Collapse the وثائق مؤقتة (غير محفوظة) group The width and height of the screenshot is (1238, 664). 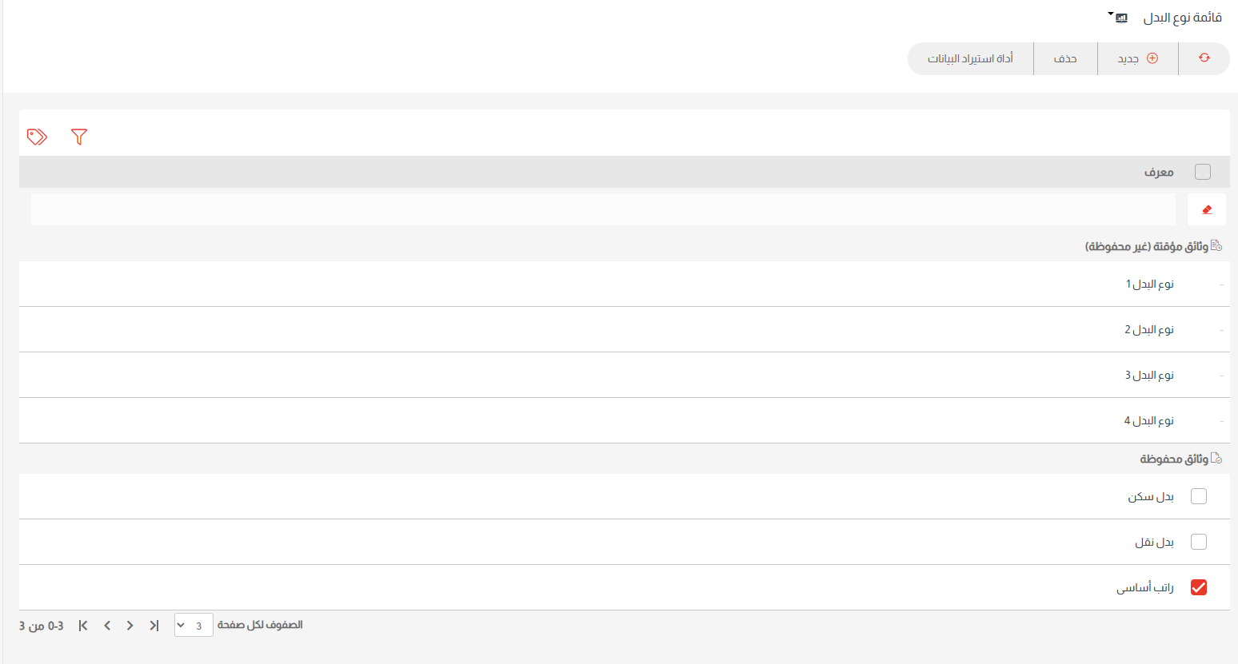1152,246
